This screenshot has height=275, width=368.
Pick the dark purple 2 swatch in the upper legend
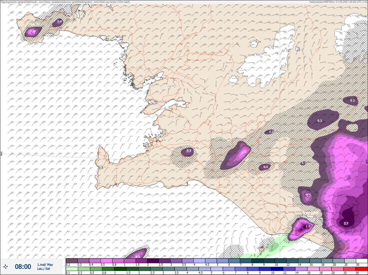click(153, 261)
